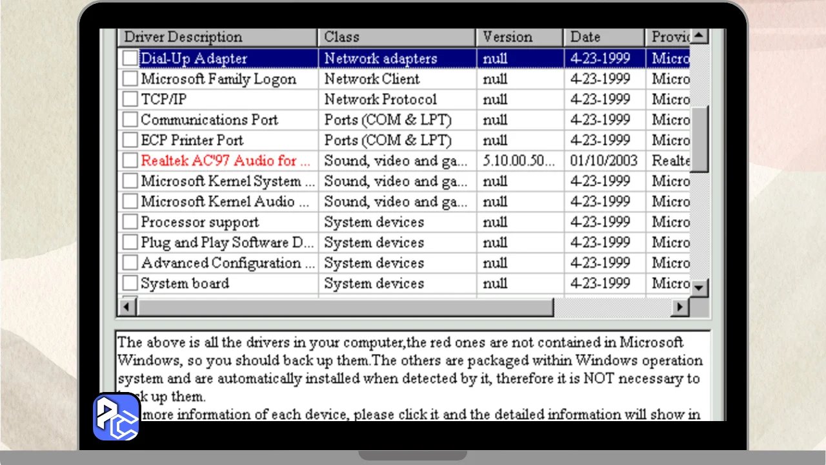Click the 5.10.00.50 version cell
Viewport: 826px width, 465px height.
click(520, 161)
